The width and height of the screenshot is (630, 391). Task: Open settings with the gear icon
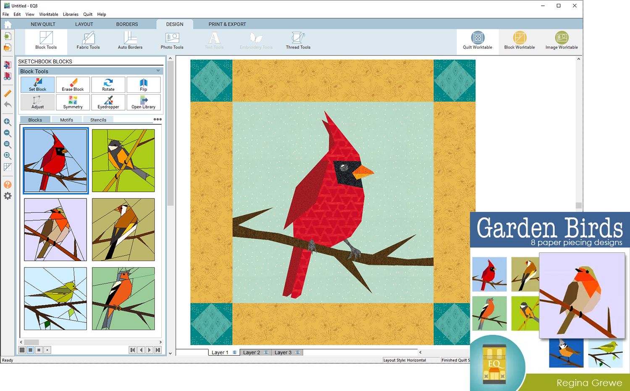point(8,196)
